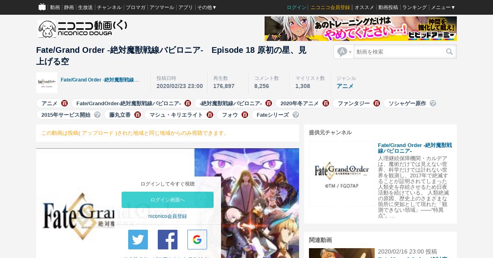The width and height of the screenshot is (493, 258).
Task: Click the ログイン link in top bar
Action: tap(297, 7)
